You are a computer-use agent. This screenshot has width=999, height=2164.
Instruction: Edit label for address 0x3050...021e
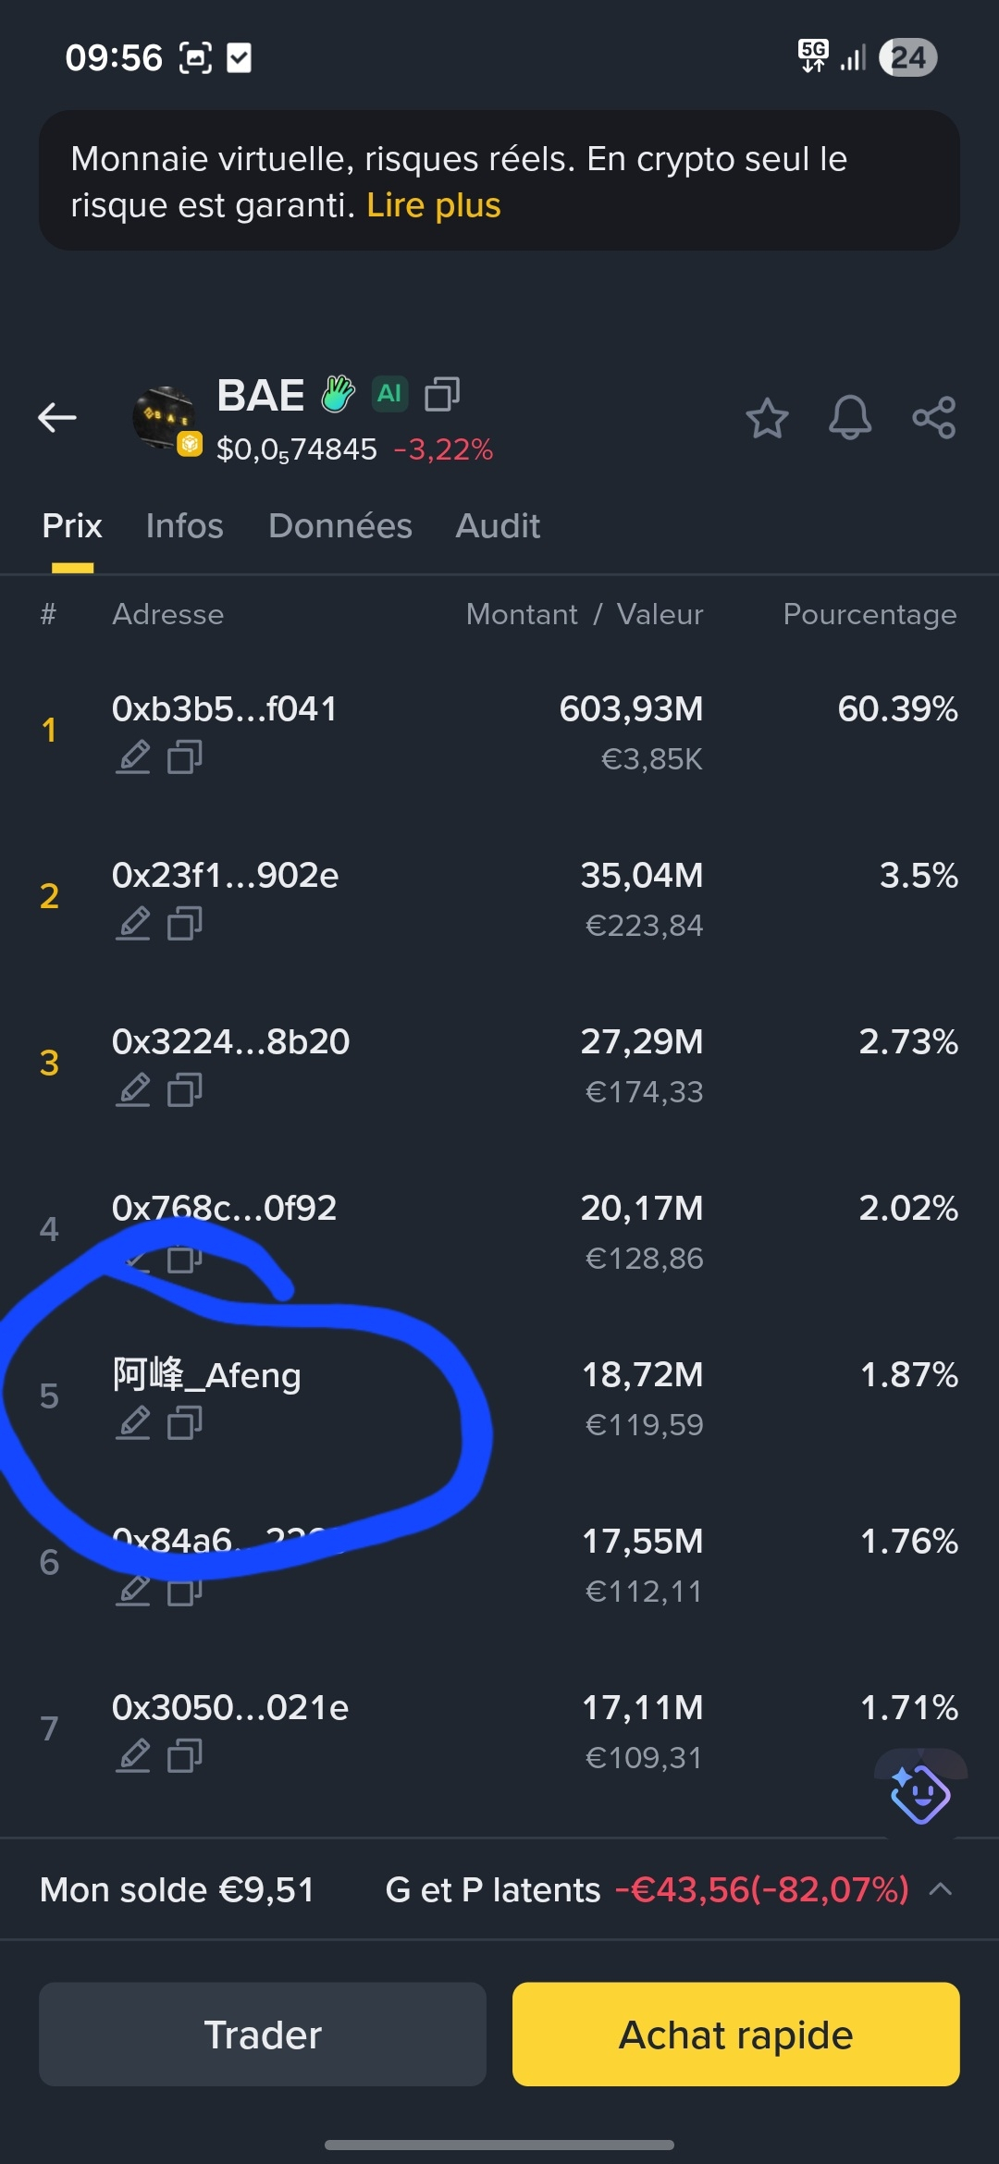pyautogui.click(x=133, y=1756)
